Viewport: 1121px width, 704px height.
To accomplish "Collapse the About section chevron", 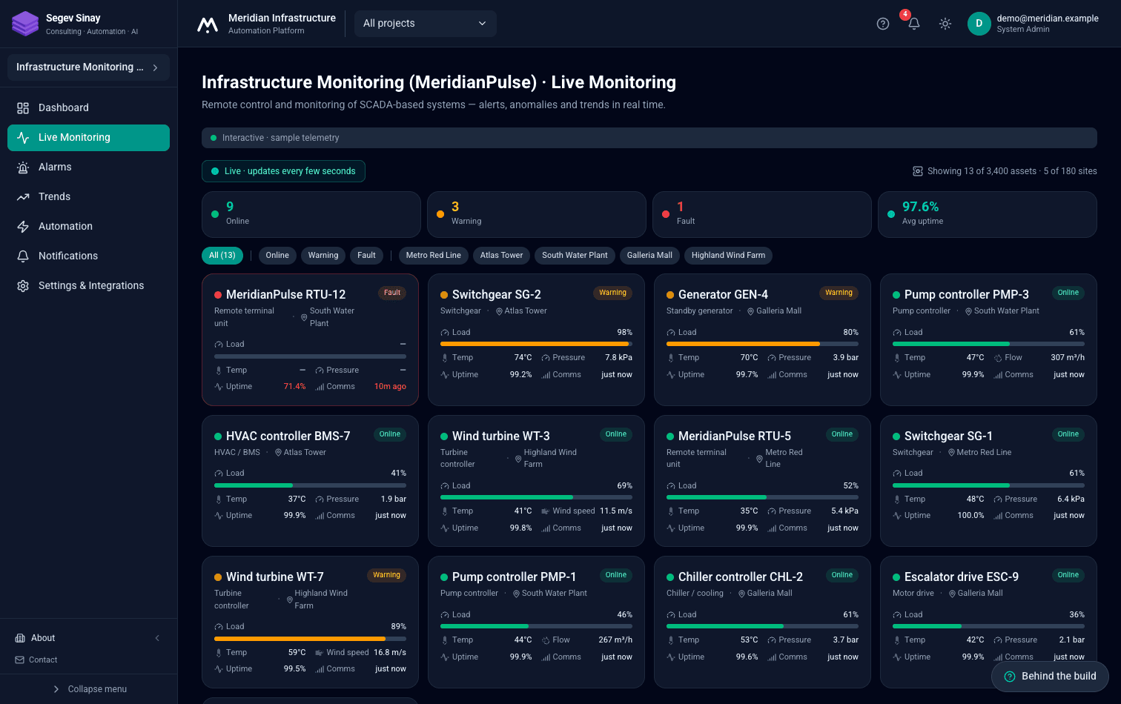I will [x=157, y=638].
